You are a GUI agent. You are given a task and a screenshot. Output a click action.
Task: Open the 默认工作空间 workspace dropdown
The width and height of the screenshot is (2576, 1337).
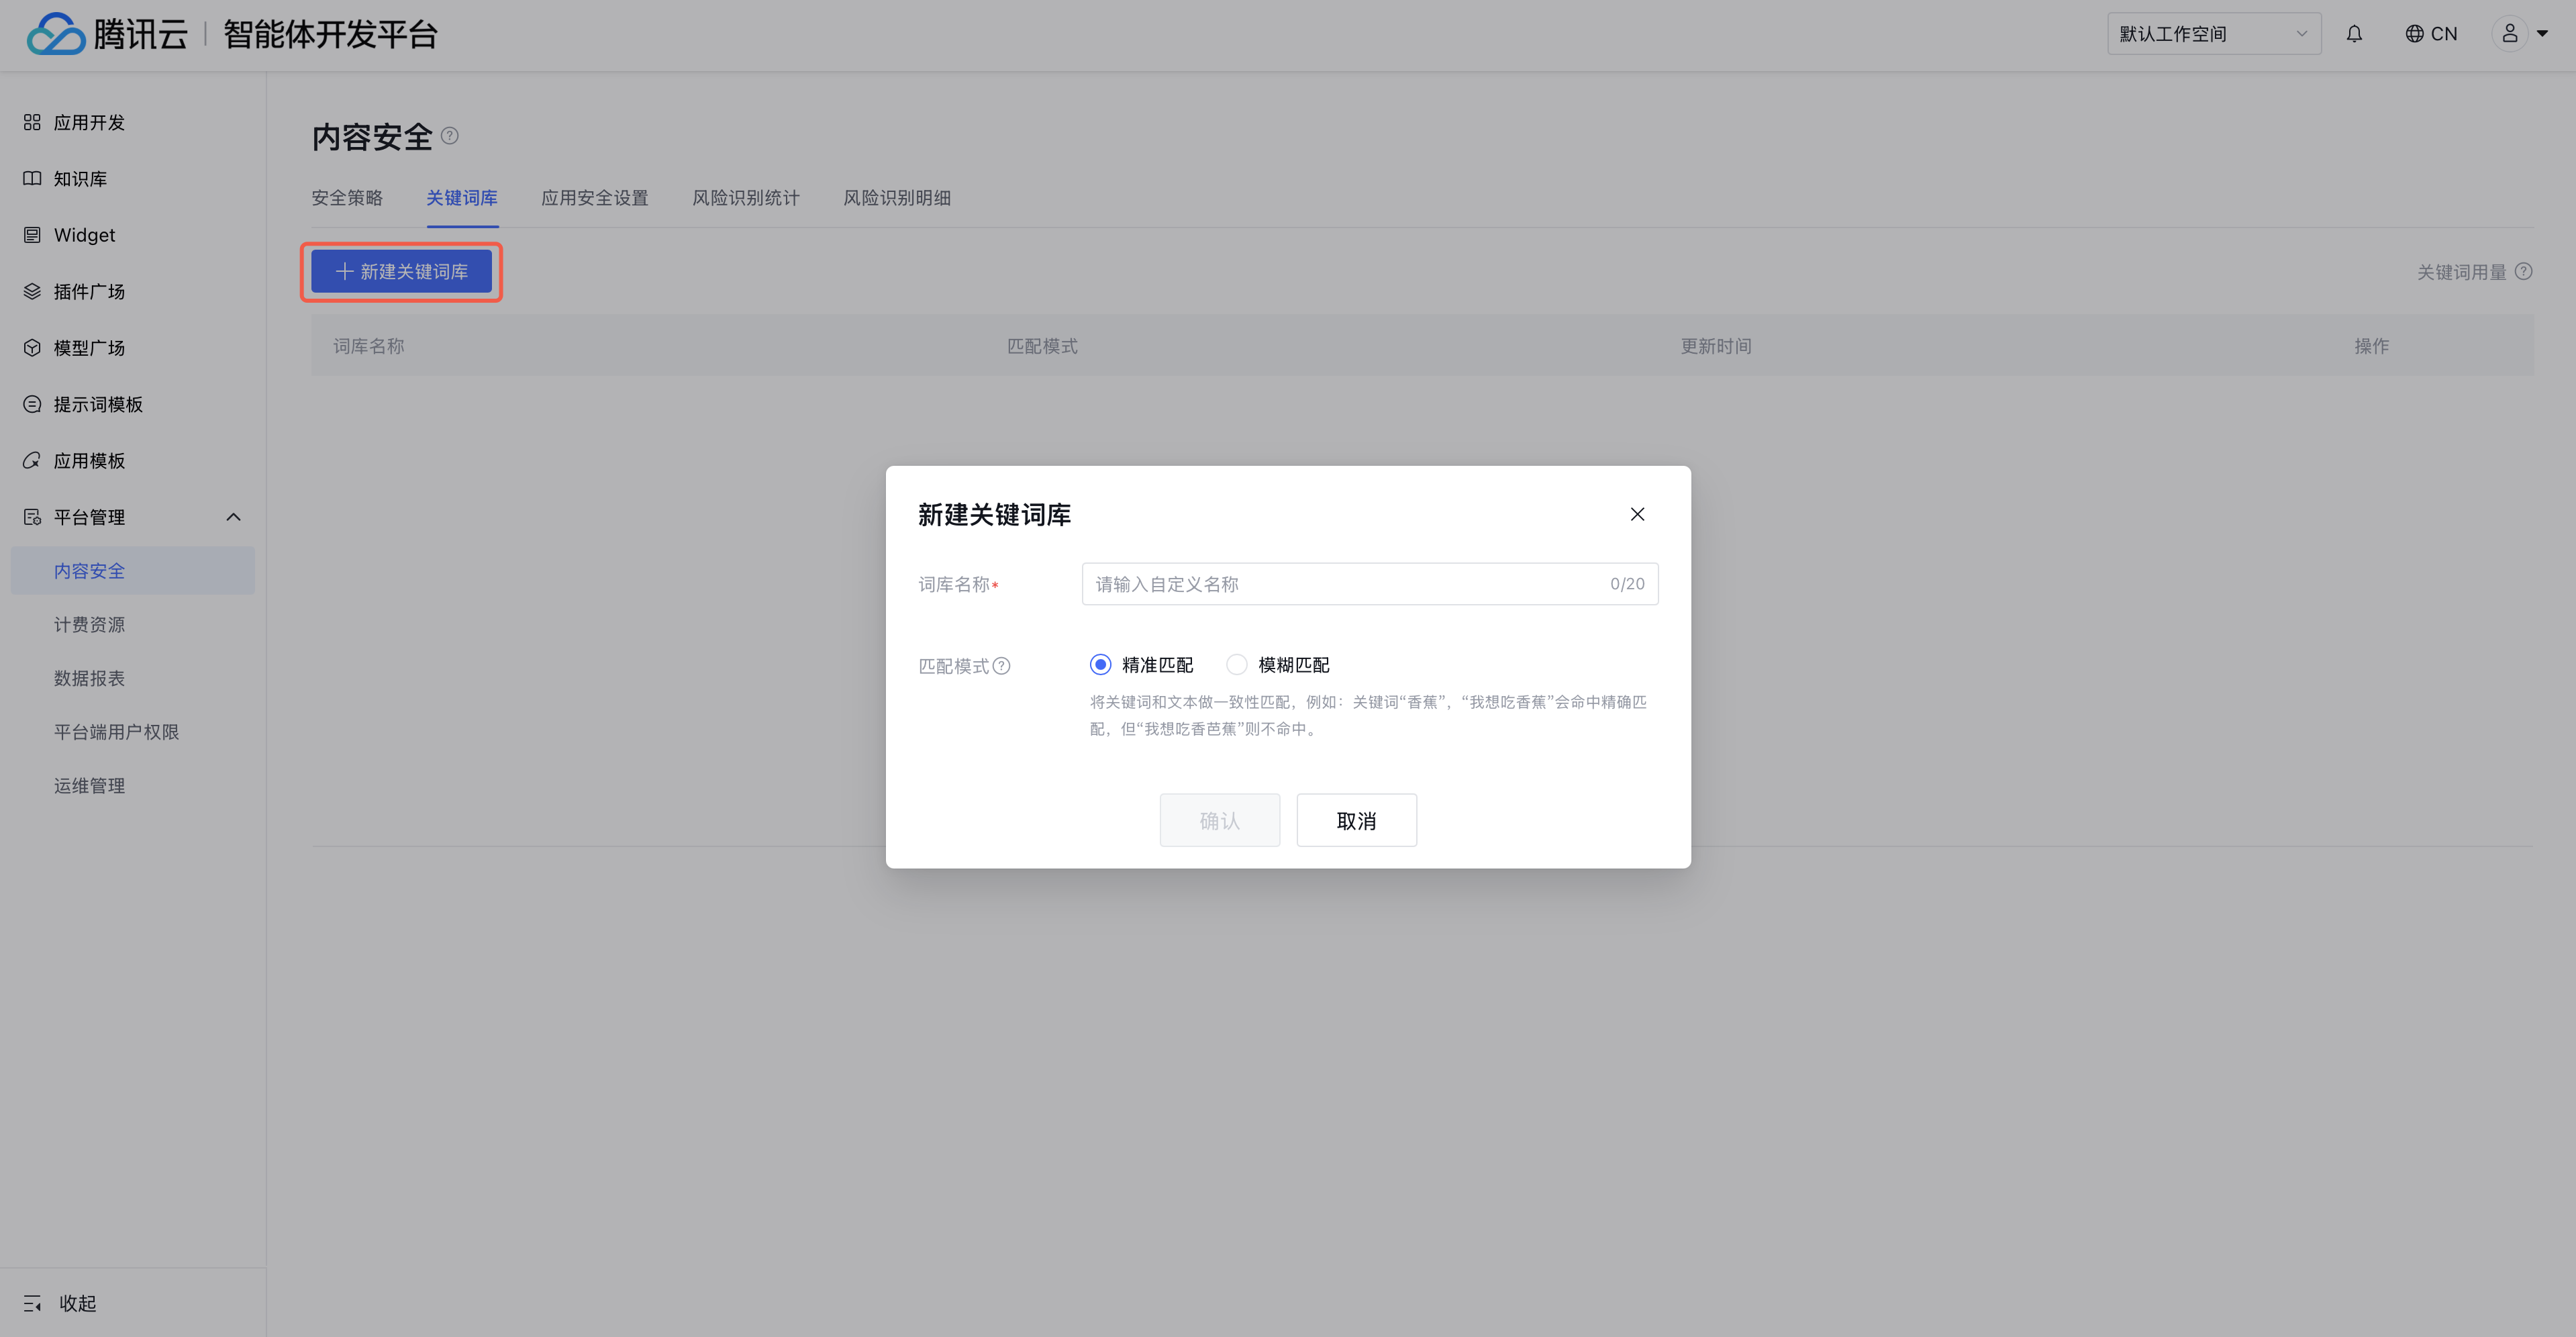[x=2213, y=34]
